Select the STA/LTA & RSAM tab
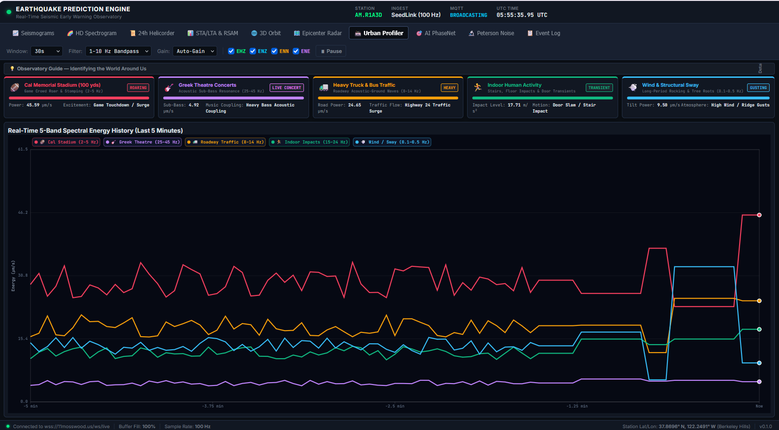 (x=213, y=33)
